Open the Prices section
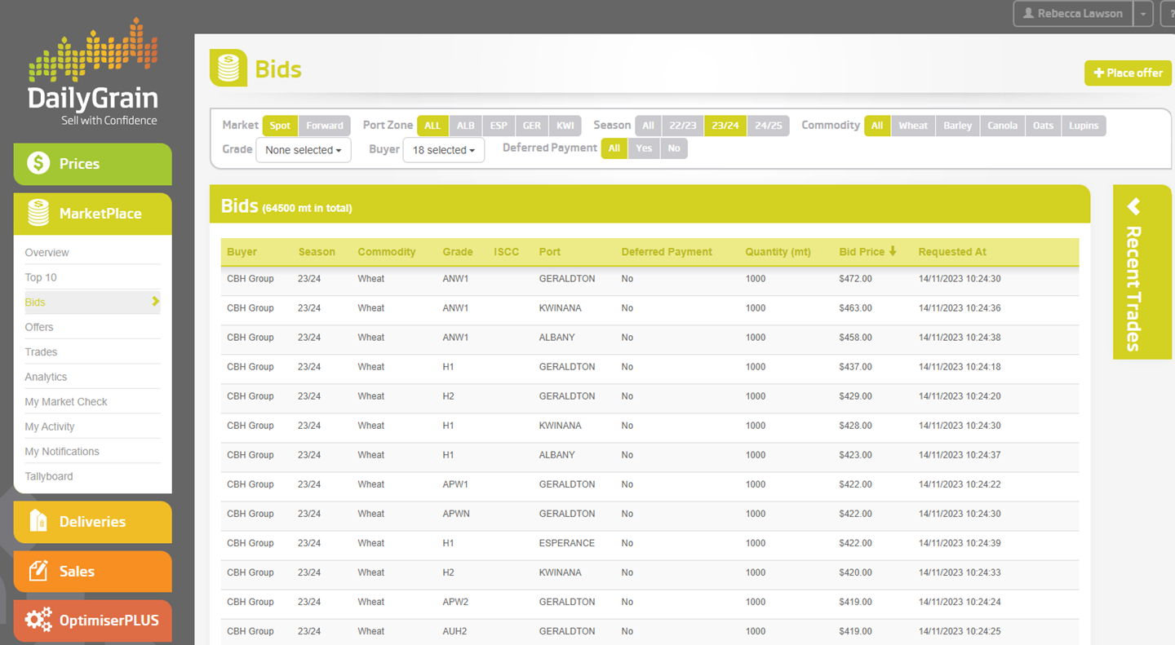This screenshot has width=1175, height=645. [92, 164]
